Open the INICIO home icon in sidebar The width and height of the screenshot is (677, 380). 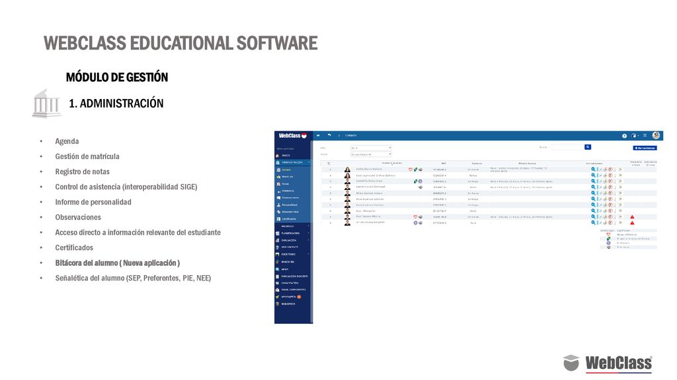277,156
